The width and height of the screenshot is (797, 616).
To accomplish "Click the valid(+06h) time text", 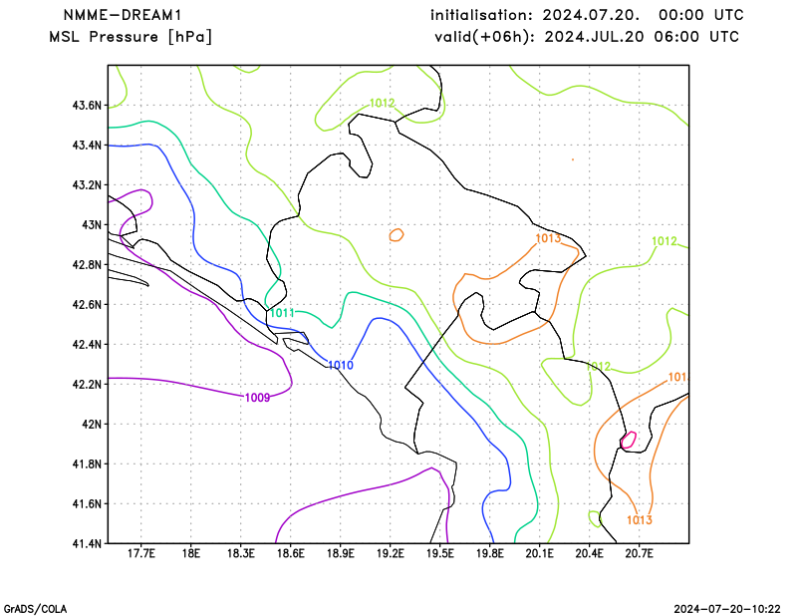I will tap(587, 37).
